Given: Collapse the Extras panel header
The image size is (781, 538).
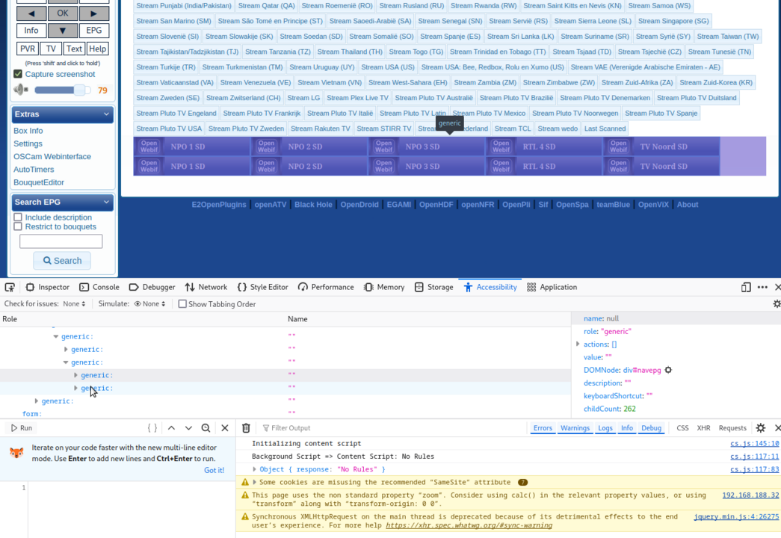Looking at the screenshot, I should (x=62, y=114).
